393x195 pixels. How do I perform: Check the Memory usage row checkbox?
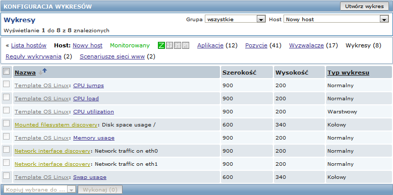click(x=6, y=137)
